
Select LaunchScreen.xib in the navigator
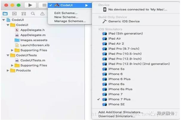pos(35,45)
